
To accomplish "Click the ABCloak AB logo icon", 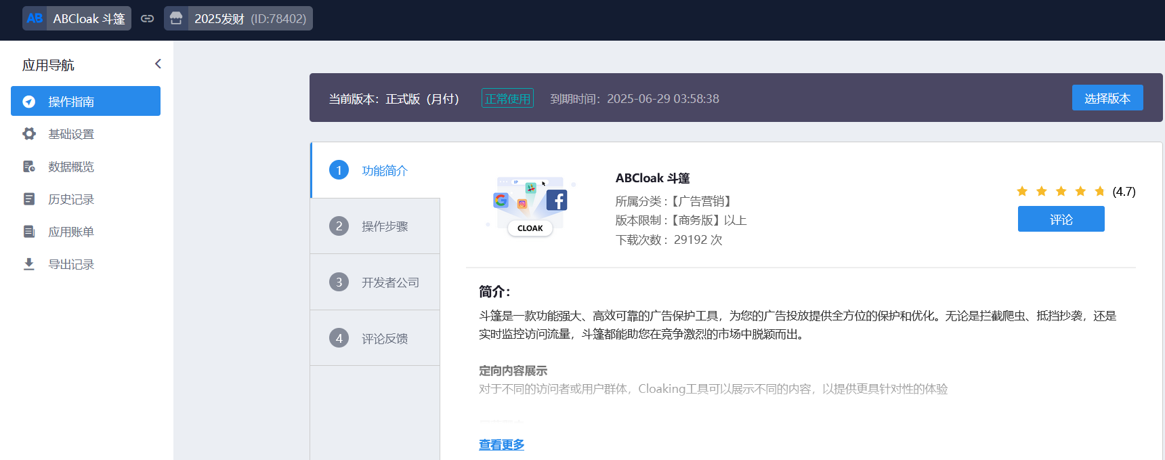I will [35, 18].
